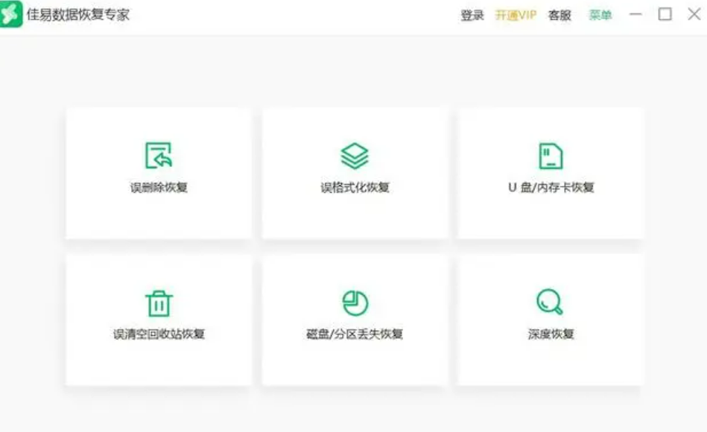Click the 误删除恢复 file restore icon
707x432 pixels.
click(159, 156)
